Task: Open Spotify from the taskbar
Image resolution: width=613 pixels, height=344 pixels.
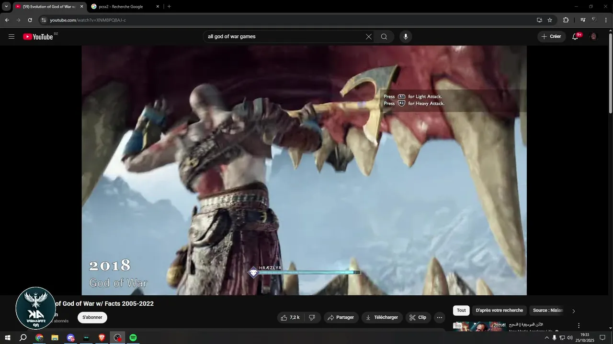Action: pyautogui.click(x=133, y=338)
